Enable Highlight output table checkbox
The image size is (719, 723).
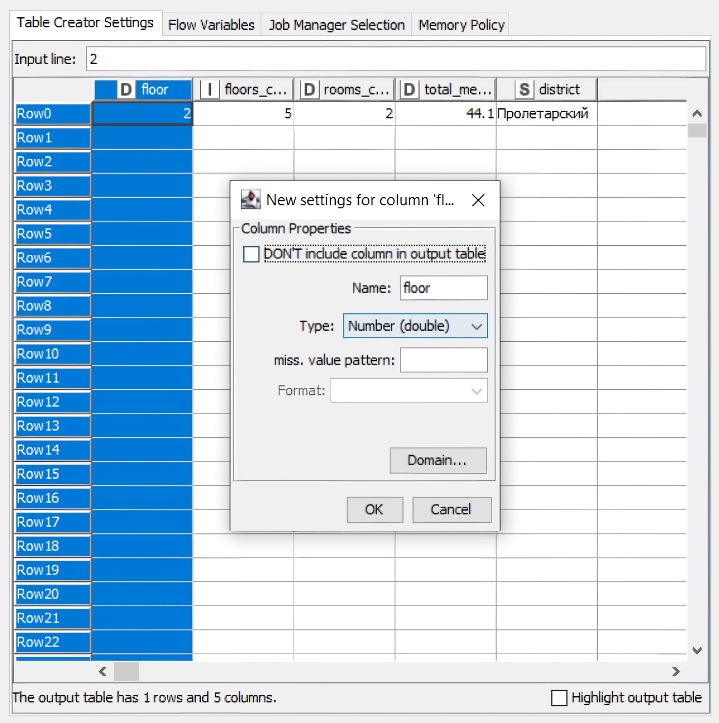click(559, 698)
